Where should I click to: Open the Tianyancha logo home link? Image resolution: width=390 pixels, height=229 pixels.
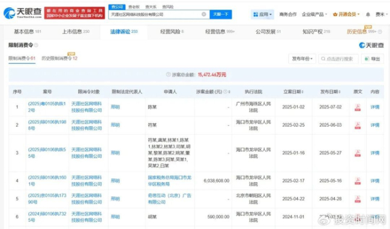coord(22,13)
